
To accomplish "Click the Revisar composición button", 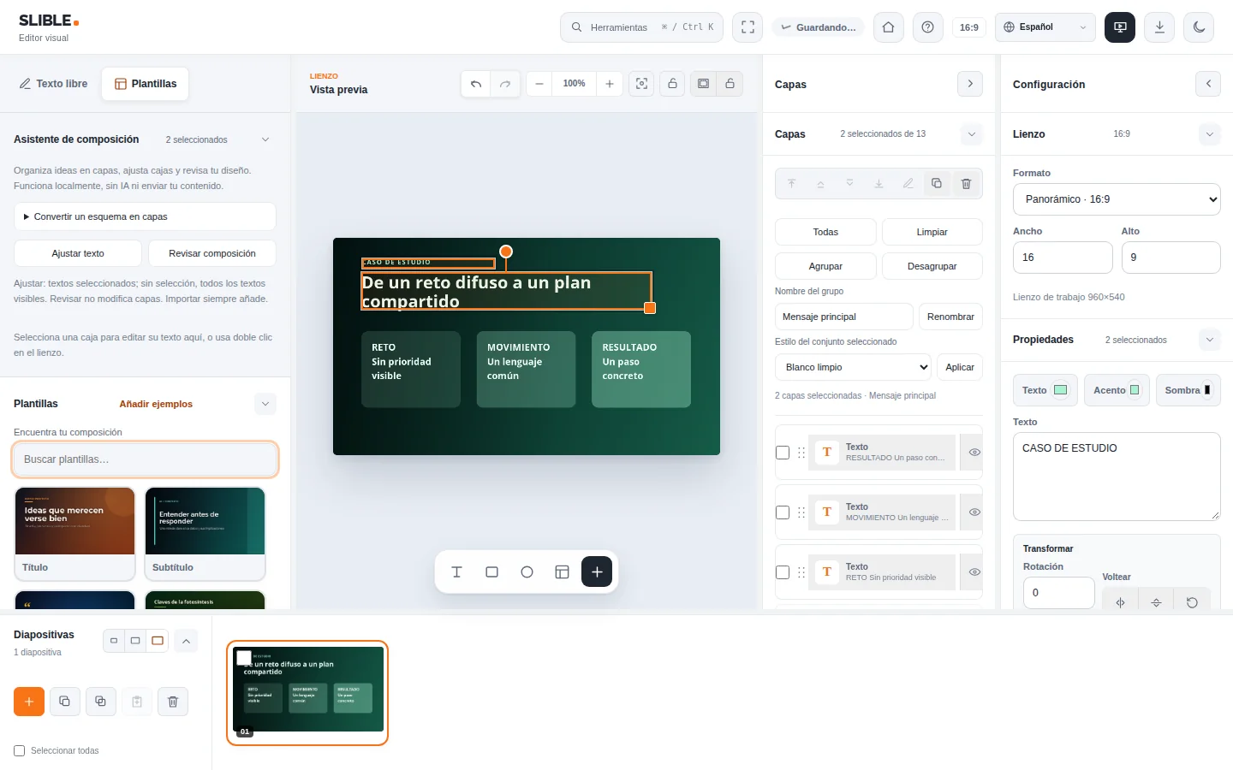I will click(212, 253).
